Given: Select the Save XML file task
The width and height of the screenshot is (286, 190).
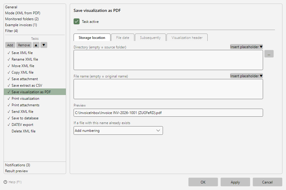Looking at the screenshot, I should (35, 53).
